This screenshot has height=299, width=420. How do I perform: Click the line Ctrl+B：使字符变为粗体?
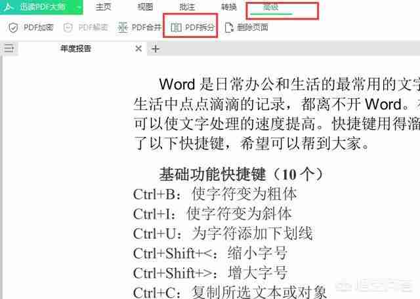pyautogui.click(x=215, y=194)
